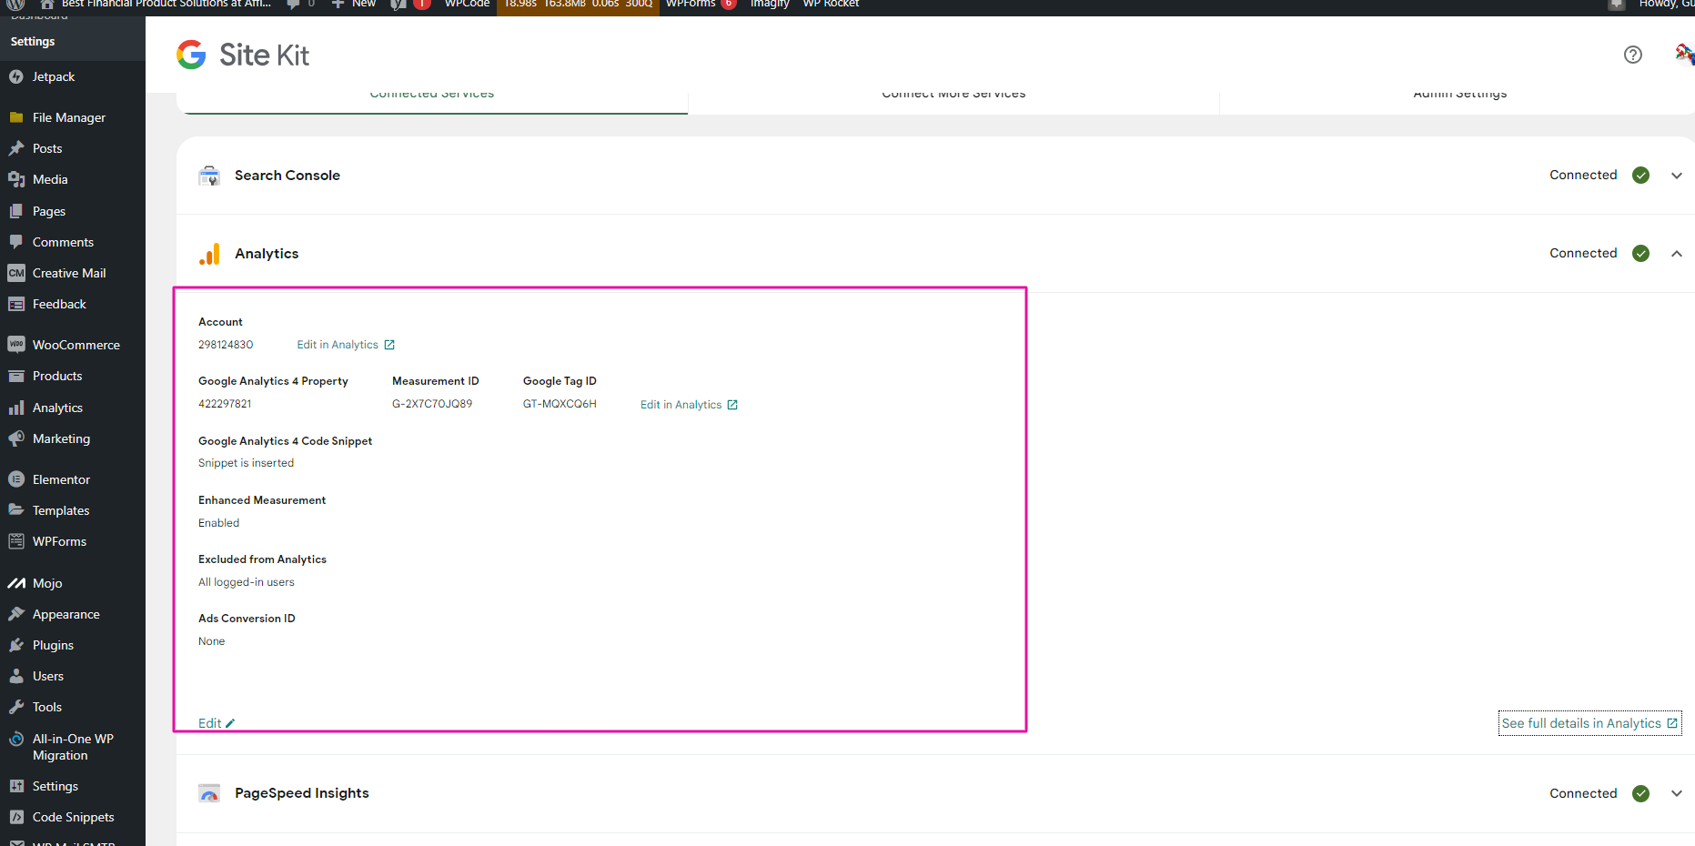Collapse the Analytics settings section
Viewport: 1695px width, 846px height.
(x=1676, y=254)
